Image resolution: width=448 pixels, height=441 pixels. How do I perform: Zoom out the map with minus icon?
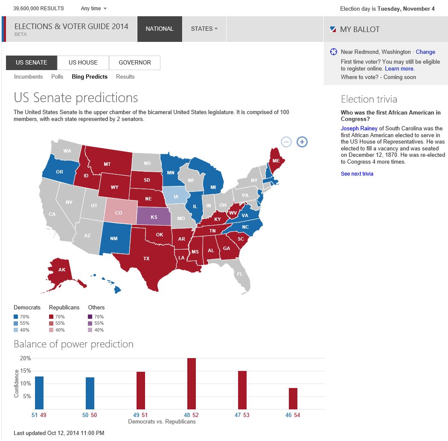286,141
